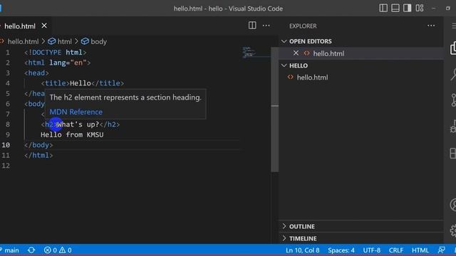Toggle bottom panel layout icon
The height and width of the screenshot is (256, 456).
(395, 8)
